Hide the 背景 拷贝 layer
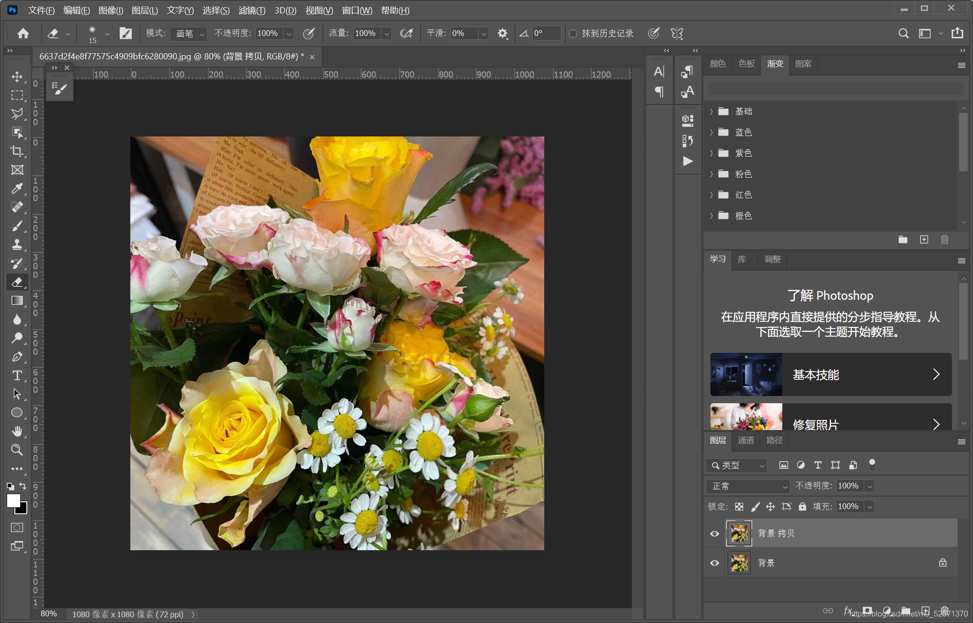 (714, 533)
